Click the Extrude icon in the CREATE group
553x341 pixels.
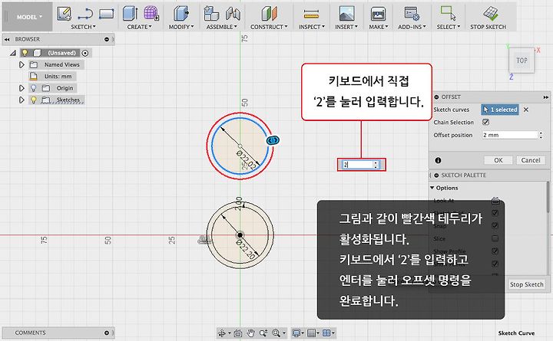tap(130, 13)
